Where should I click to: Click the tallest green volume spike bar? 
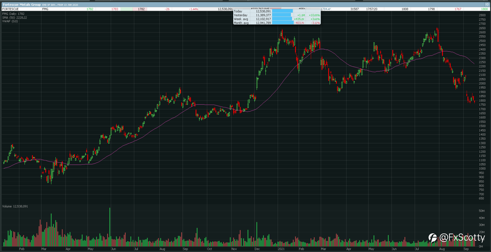click(110, 227)
